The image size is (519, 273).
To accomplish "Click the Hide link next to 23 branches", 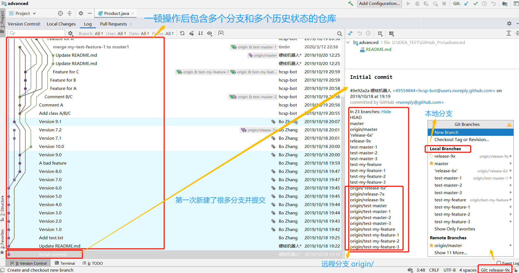I will [x=386, y=112].
